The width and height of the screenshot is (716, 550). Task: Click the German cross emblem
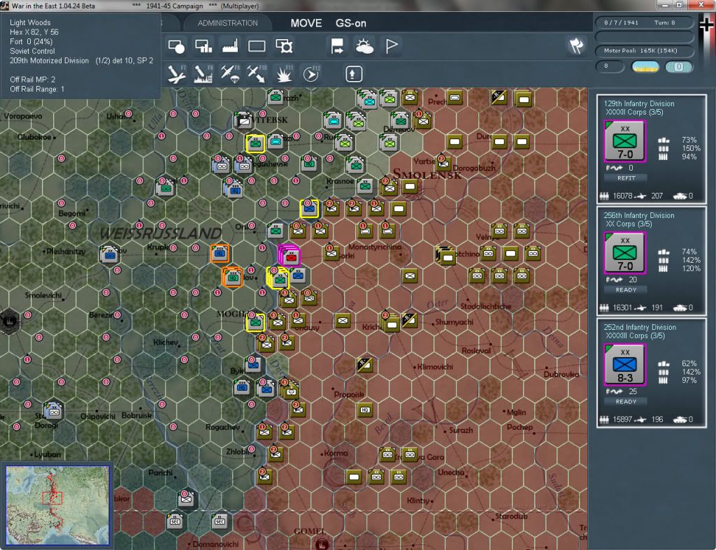[x=706, y=24]
